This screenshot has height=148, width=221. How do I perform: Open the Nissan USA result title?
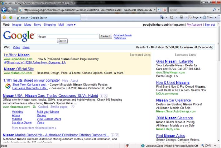50,96
